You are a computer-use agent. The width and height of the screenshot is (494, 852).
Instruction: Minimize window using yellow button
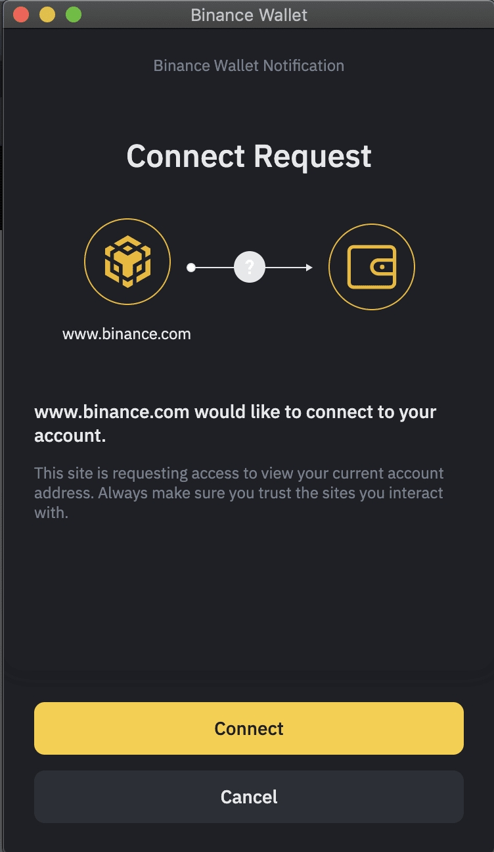47,14
